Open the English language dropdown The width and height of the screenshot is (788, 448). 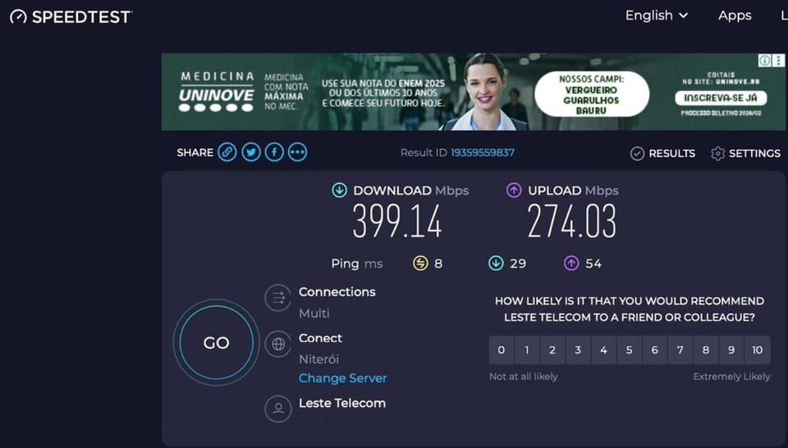coord(657,16)
